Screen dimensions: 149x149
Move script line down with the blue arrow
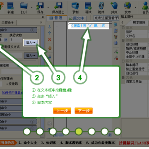pos(50,26)
